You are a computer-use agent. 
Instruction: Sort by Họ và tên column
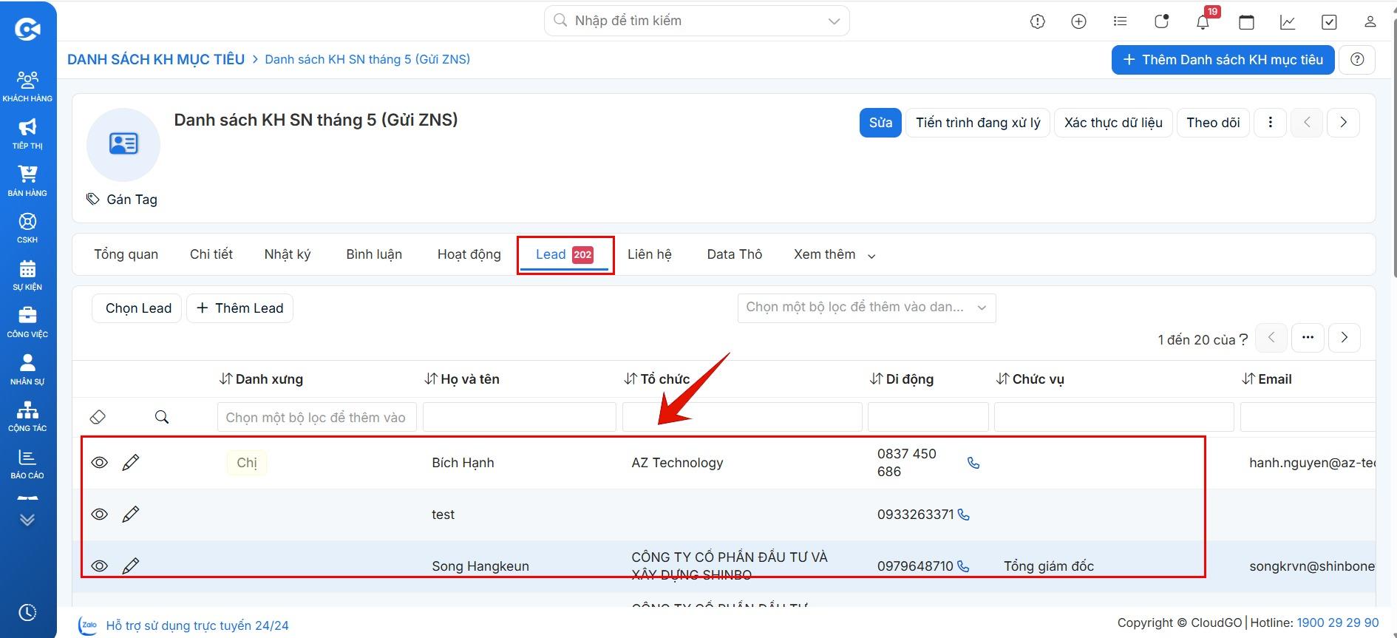click(462, 379)
